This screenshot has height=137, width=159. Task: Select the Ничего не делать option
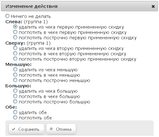7,16
